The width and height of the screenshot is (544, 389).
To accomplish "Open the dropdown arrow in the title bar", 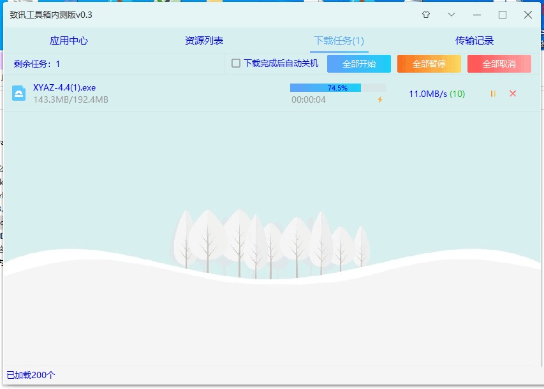I will click(451, 14).
